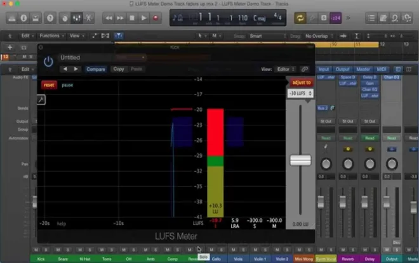Toggle Cycle mode in the control bar

coord(300,18)
